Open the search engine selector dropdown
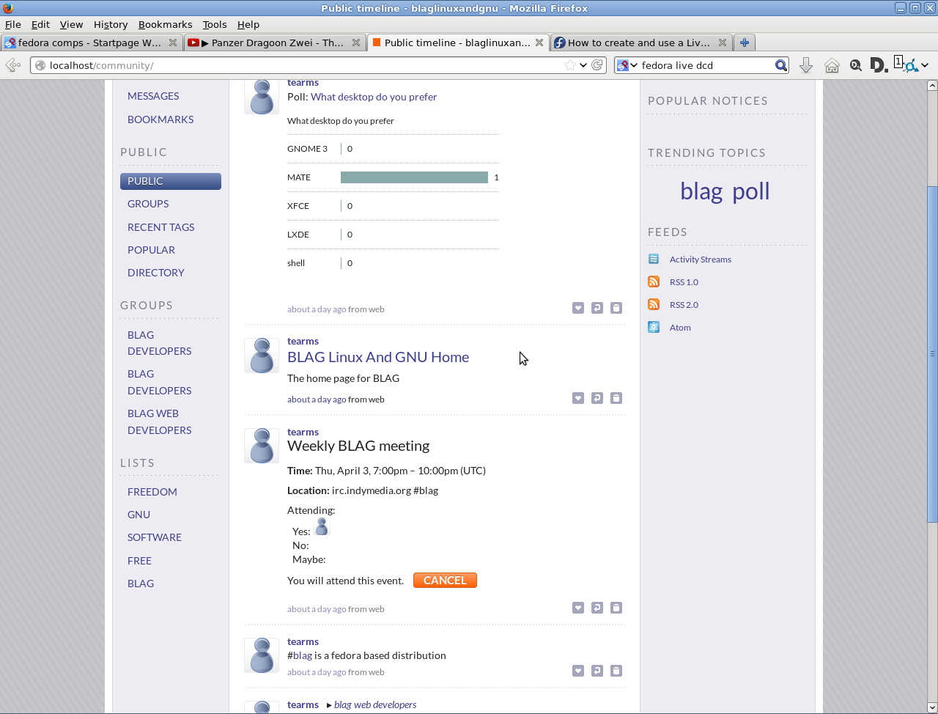Screen dimensions: 938x714 click(x=627, y=65)
